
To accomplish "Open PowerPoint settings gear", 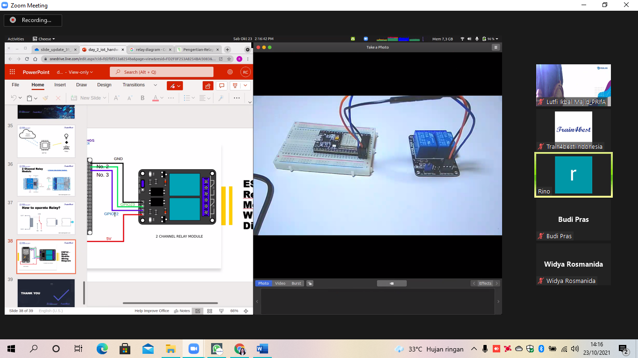I will coord(230,72).
